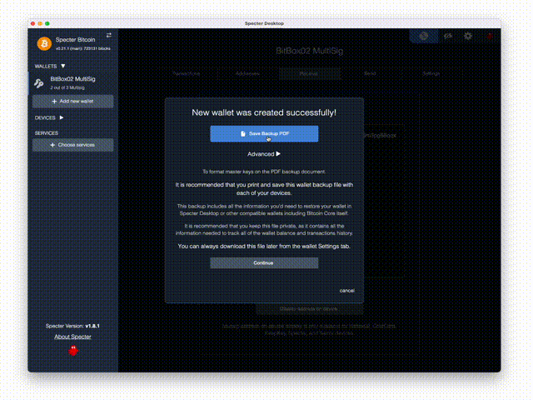
Task: Click the Continue button
Action: click(264, 263)
